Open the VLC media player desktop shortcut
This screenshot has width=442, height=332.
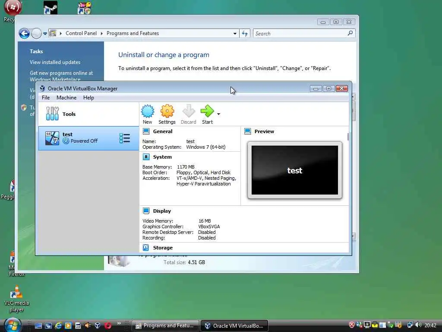16,298
